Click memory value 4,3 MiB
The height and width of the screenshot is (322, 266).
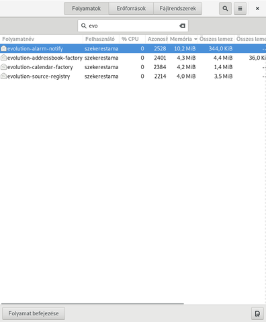point(186,58)
